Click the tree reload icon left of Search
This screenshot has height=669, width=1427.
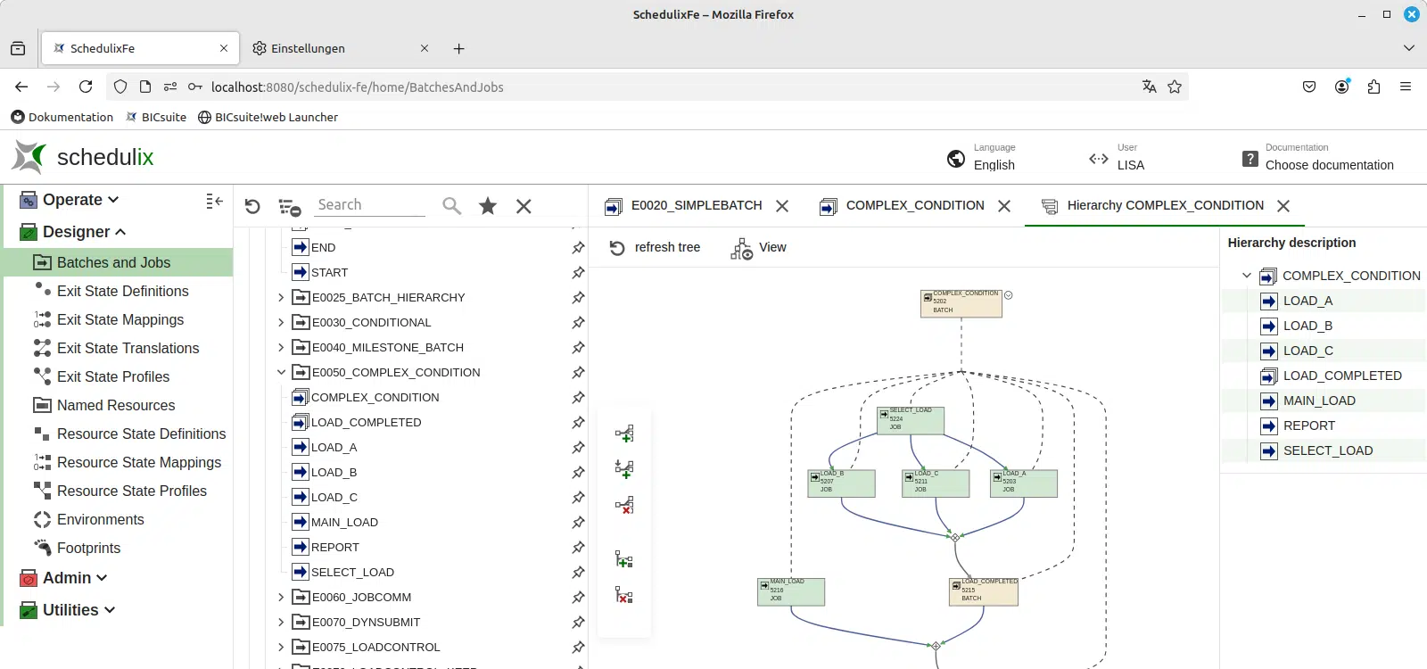(252, 207)
